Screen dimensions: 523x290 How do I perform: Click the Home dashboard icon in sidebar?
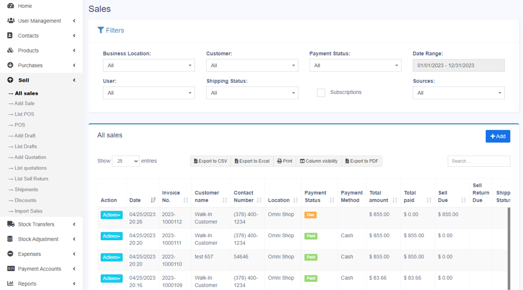[x=10, y=6]
